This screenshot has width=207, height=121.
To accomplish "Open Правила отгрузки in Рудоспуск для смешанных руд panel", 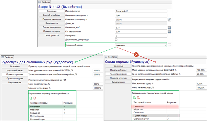I will pyautogui.click(x=15, y=78).
